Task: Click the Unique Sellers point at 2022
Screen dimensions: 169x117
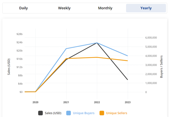Action: pyautogui.click(x=97, y=57)
